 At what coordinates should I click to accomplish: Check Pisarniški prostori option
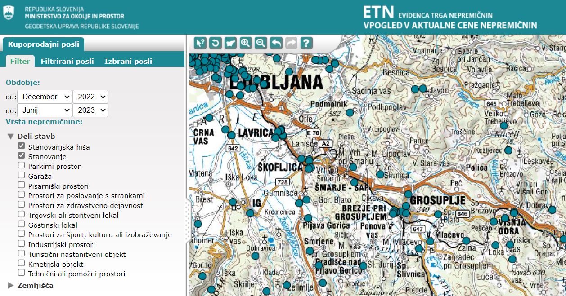(x=22, y=185)
